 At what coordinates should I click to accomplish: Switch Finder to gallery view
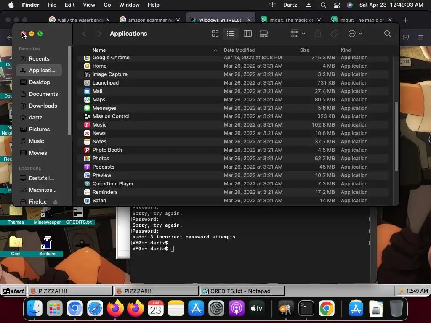click(263, 34)
